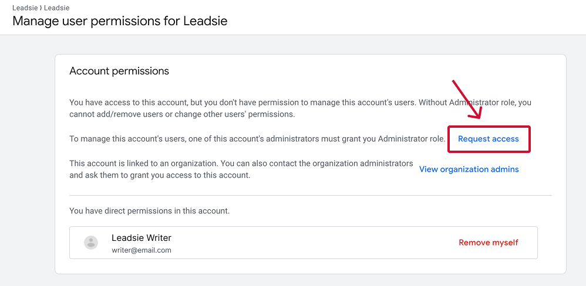586x286 pixels.
Task: Click the Leadsie Writer avatar icon
Action: [x=91, y=243]
